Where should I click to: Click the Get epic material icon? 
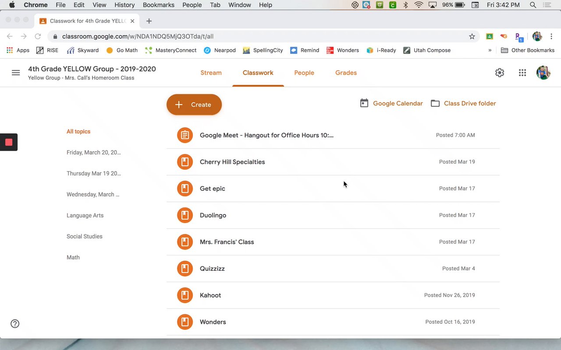(x=185, y=189)
